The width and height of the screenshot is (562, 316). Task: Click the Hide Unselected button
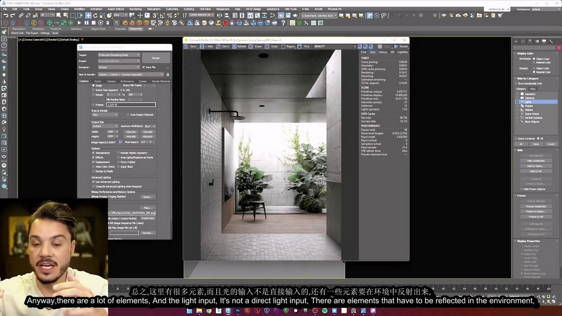click(536, 161)
